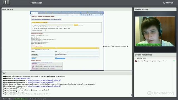Click the ШП school logo
The height and width of the screenshot is (100, 178).
coord(6,2)
